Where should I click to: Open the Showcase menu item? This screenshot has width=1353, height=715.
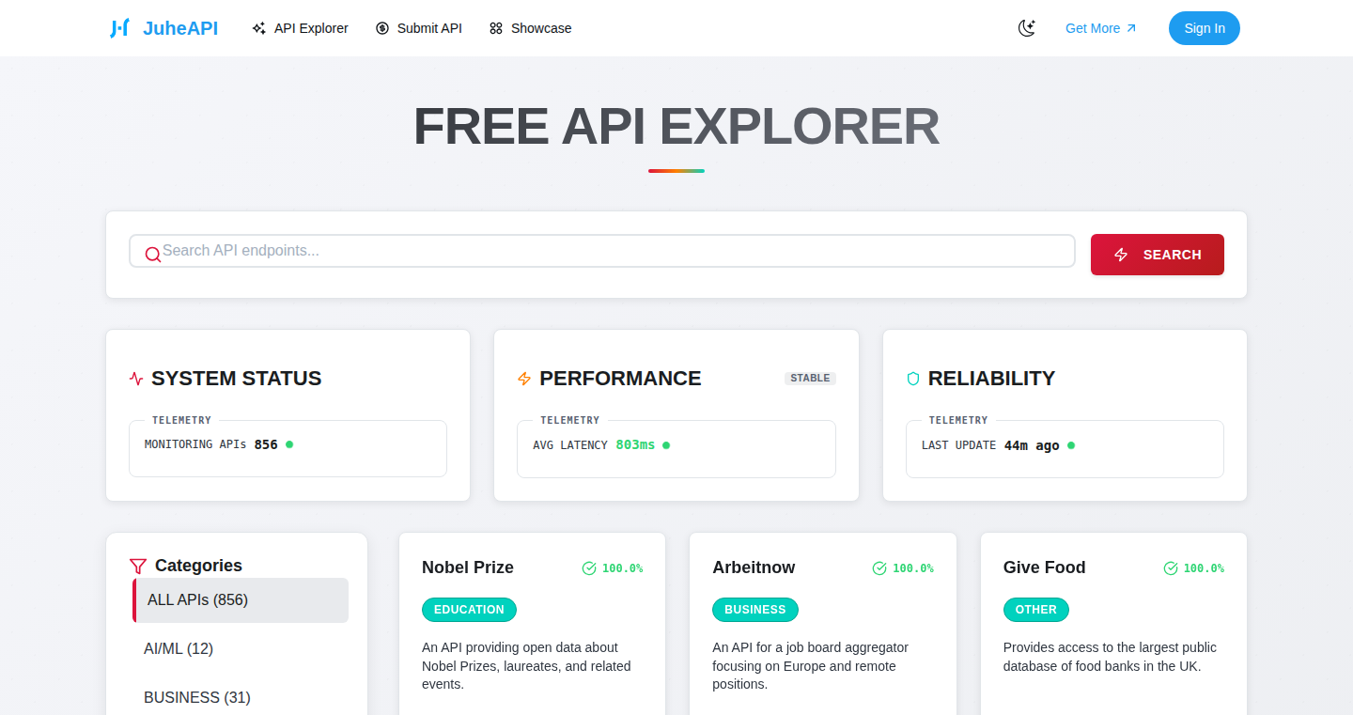(530, 28)
